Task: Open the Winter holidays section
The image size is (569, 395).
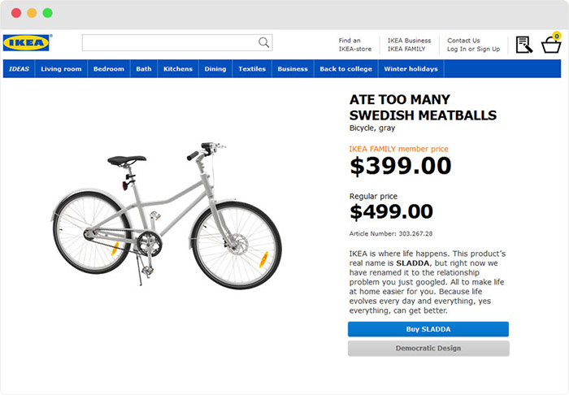Action: [x=410, y=69]
